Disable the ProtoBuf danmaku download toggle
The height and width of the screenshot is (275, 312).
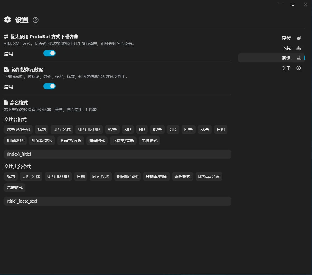(x=49, y=53)
